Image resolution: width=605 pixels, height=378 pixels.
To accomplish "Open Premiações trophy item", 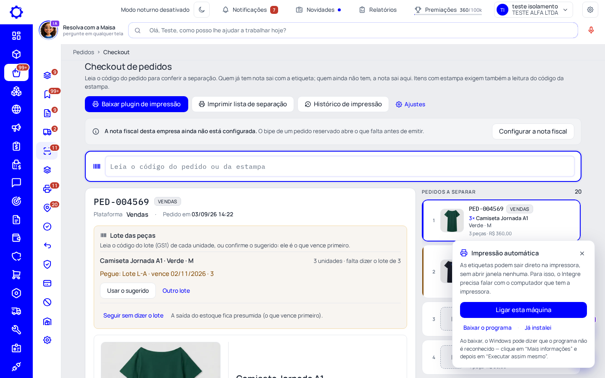I will 448,10.
